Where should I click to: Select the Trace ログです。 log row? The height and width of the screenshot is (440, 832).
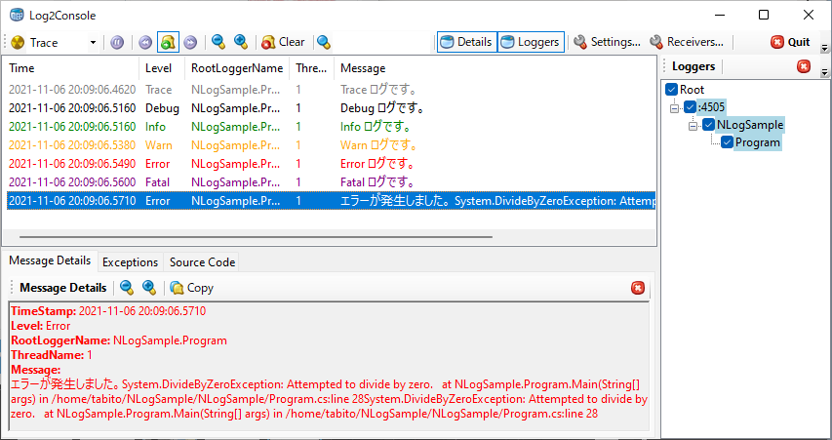[331, 90]
